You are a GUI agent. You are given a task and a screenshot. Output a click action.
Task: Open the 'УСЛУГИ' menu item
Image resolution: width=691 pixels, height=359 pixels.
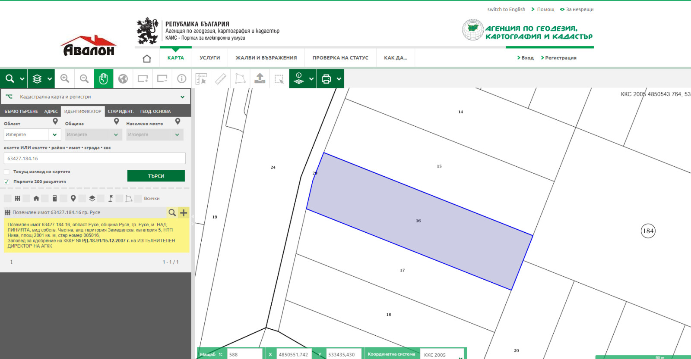coord(209,58)
